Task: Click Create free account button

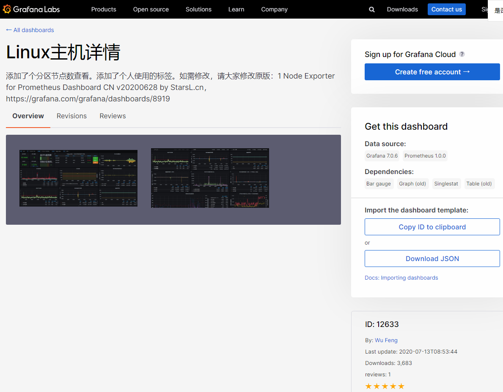Action: 432,72
